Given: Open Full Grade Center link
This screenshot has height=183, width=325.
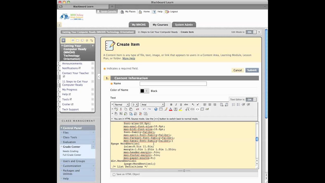Looking at the screenshot, I should click(x=72, y=155).
